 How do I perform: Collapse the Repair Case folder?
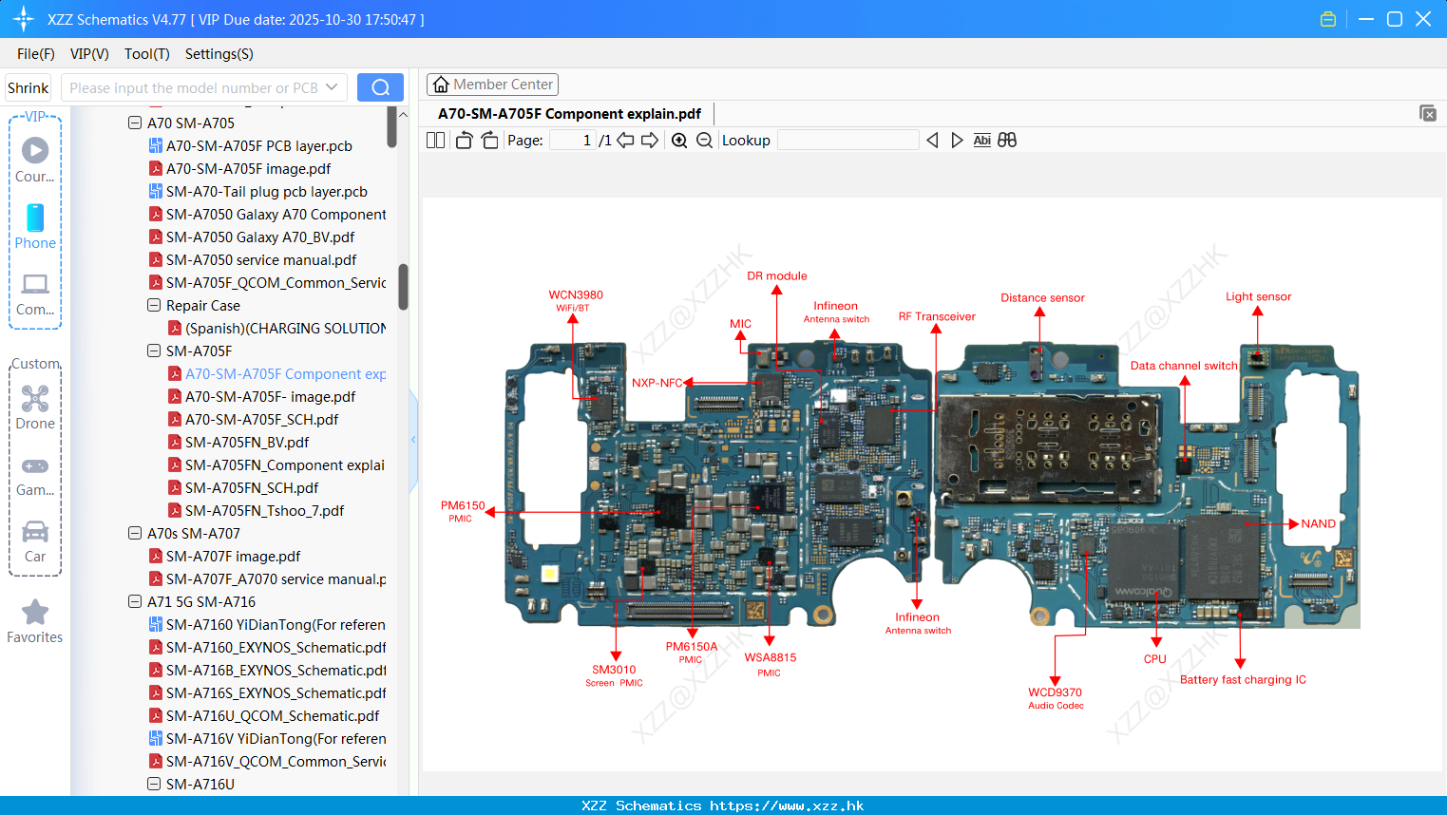click(x=154, y=305)
